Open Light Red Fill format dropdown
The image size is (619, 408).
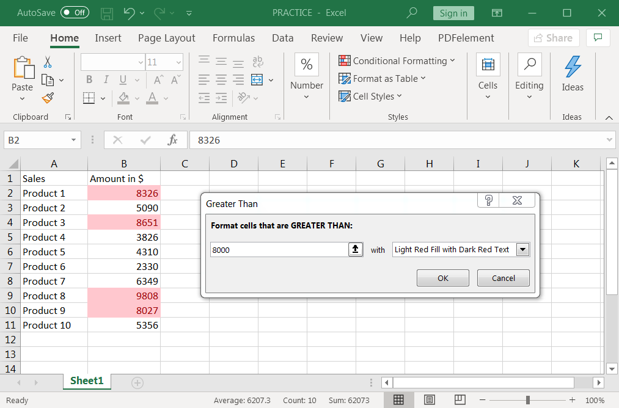click(x=522, y=249)
